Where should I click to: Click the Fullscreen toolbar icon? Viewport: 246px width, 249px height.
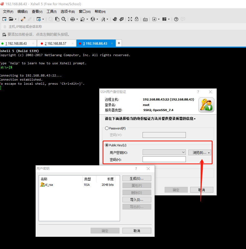click(130, 19)
